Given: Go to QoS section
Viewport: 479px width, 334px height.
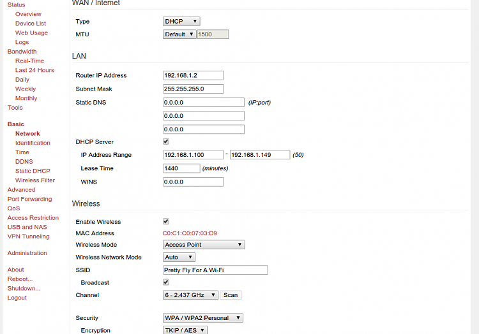Looking at the screenshot, I should pyautogui.click(x=14, y=208).
